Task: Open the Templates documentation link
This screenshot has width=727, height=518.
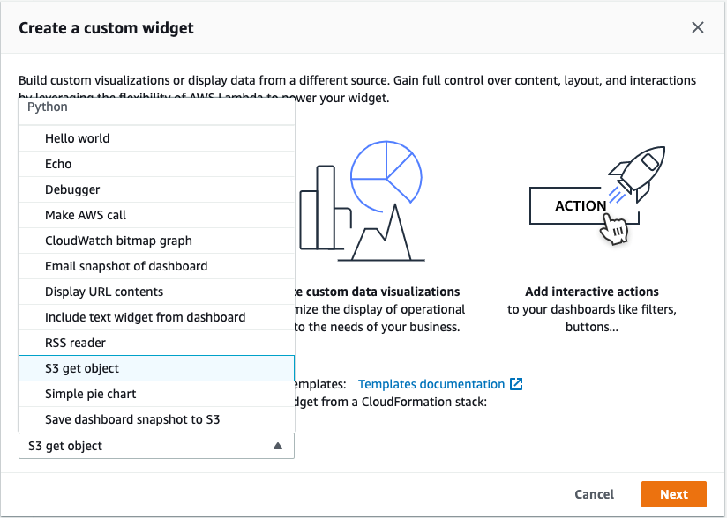Action: (x=433, y=383)
